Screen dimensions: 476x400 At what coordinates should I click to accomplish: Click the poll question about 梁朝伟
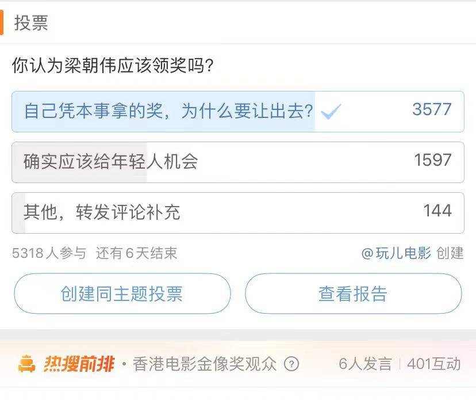coord(113,66)
